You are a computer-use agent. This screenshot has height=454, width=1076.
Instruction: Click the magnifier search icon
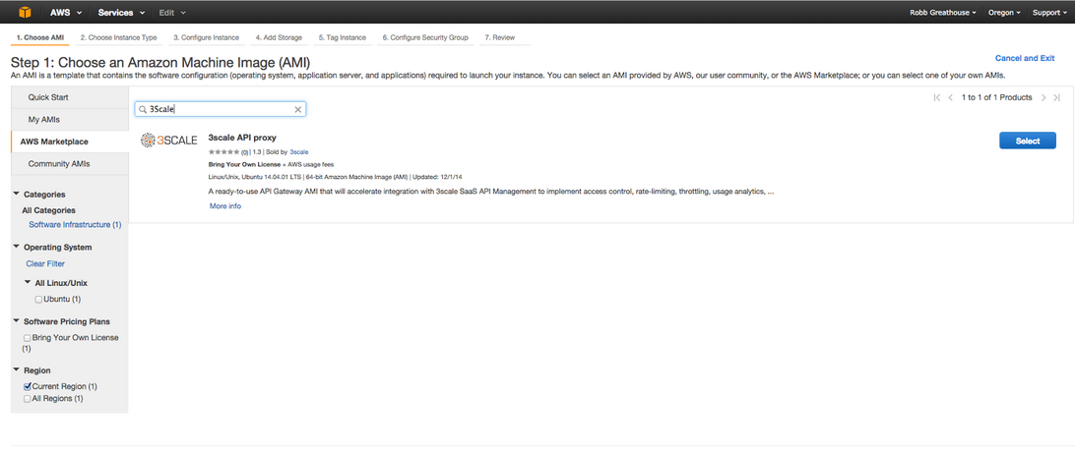pos(143,109)
